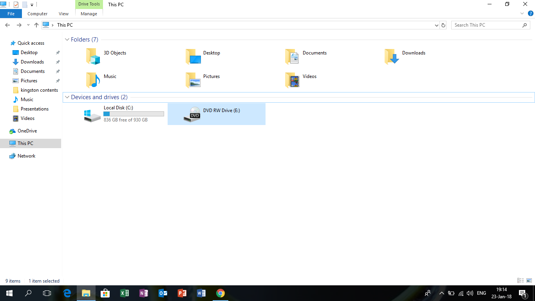
Task: Open the File menu
Action: [11, 14]
